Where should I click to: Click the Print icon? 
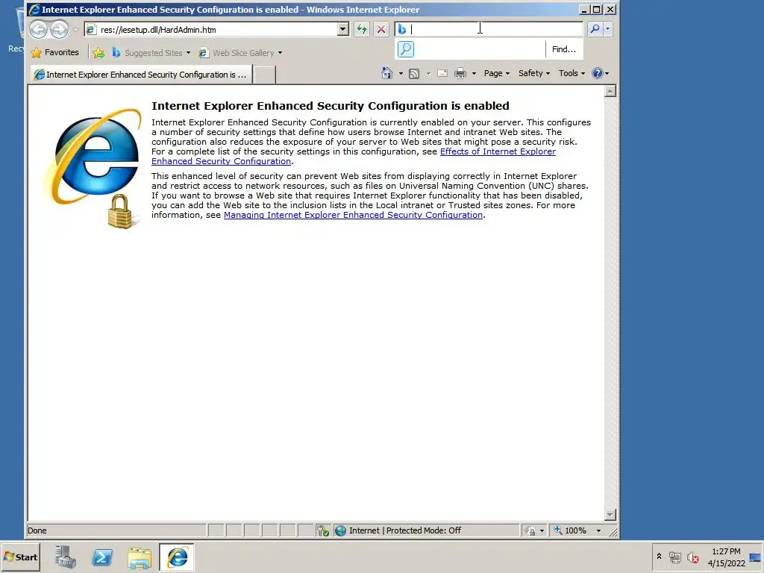coord(460,74)
